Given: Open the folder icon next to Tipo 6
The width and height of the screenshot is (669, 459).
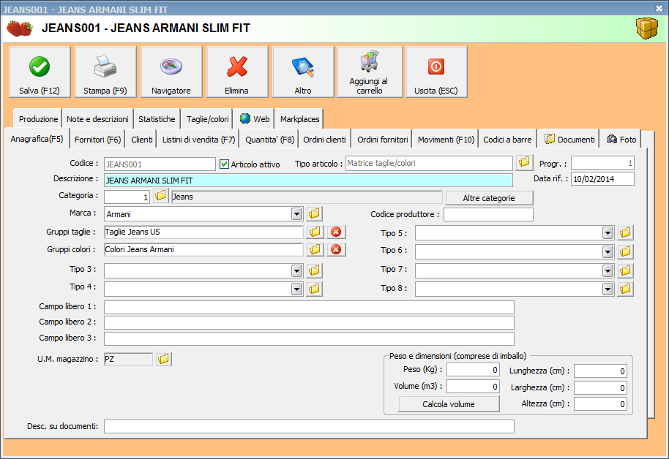Looking at the screenshot, I should (x=625, y=251).
